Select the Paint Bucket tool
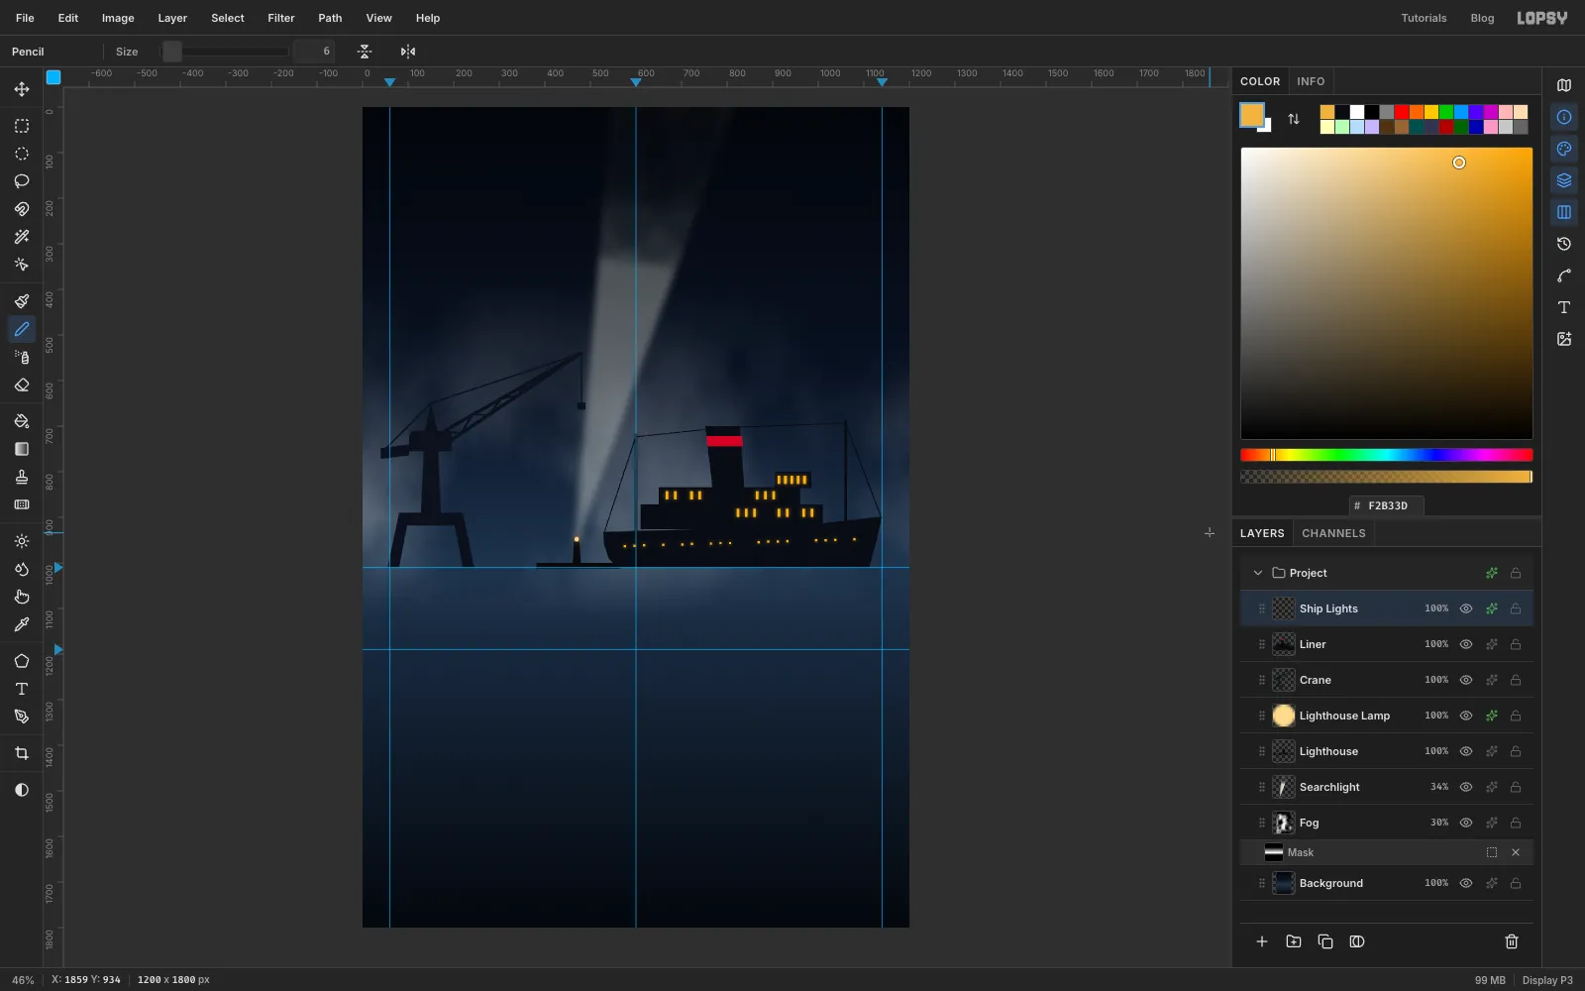This screenshot has height=991, width=1585. (x=22, y=421)
